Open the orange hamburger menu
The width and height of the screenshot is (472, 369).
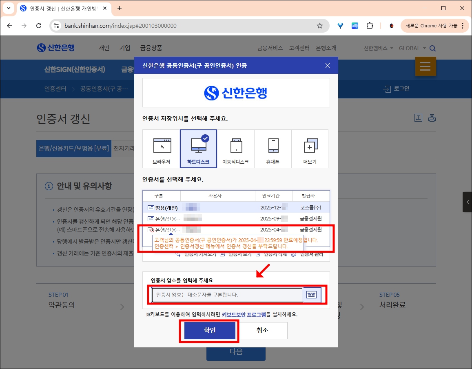tap(425, 67)
